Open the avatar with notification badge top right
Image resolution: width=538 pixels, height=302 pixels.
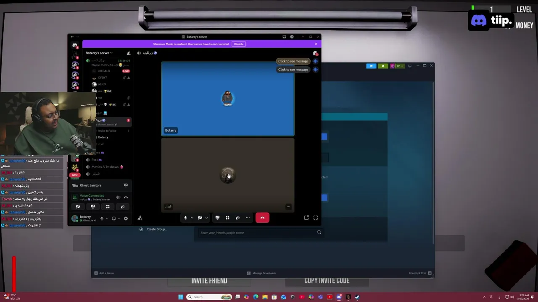click(x=315, y=53)
